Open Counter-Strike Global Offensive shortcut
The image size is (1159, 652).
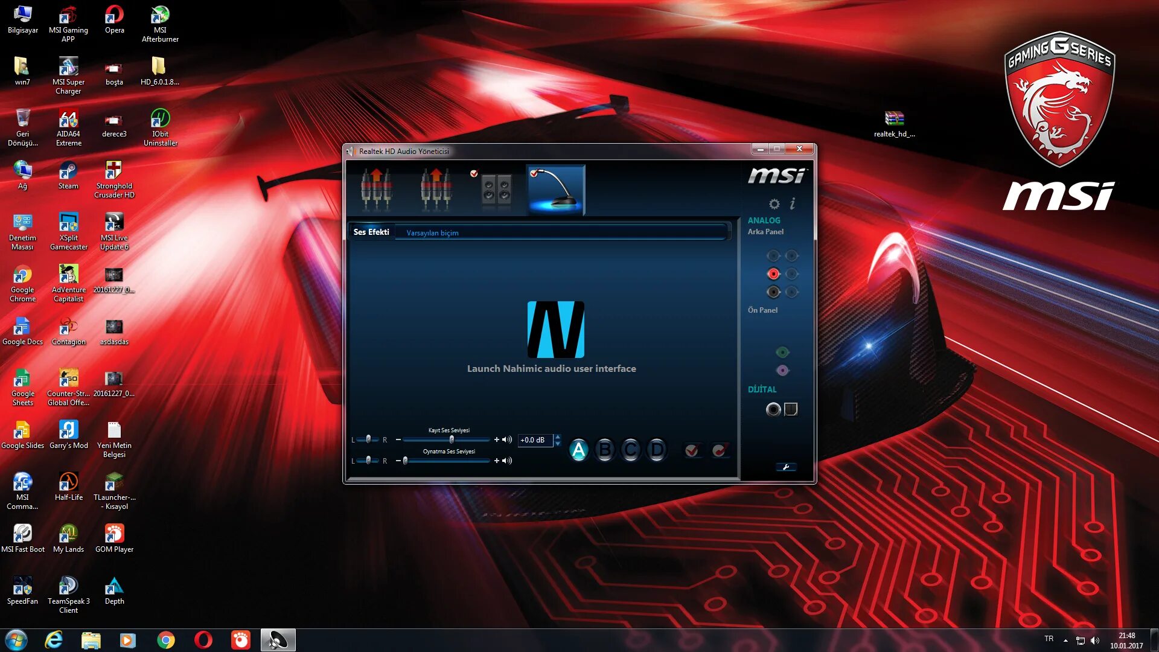(68, 388)
